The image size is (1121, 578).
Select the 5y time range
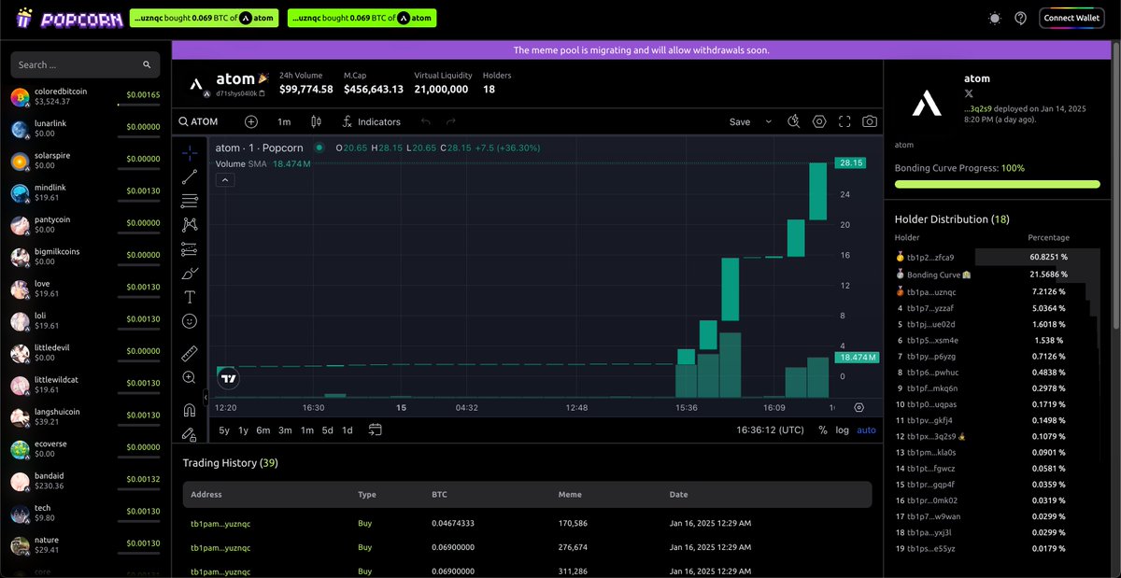[224, 430]
